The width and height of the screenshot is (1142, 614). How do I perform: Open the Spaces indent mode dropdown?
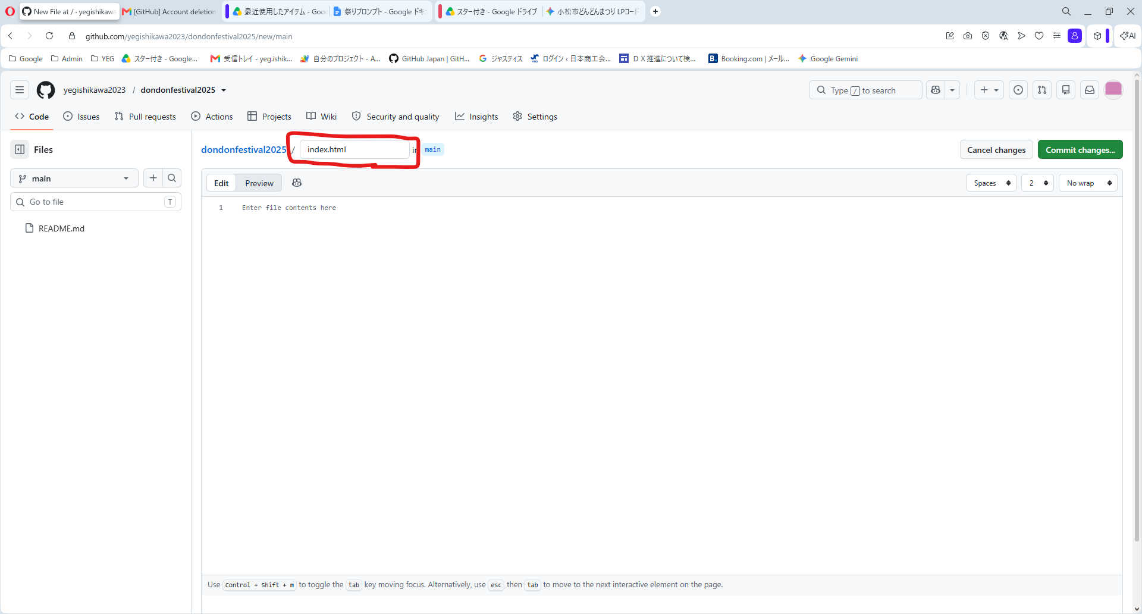992,183
